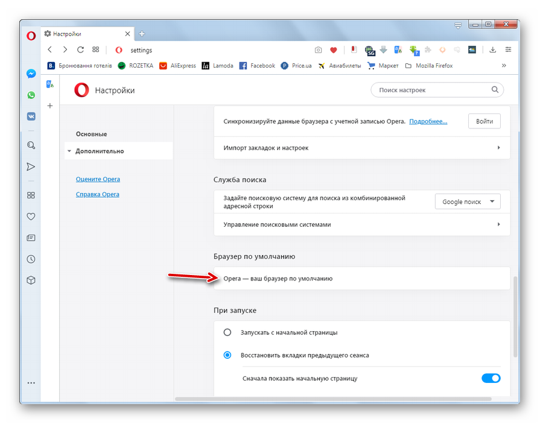Open instant search in the sidebar

click(x=31, y=145)
